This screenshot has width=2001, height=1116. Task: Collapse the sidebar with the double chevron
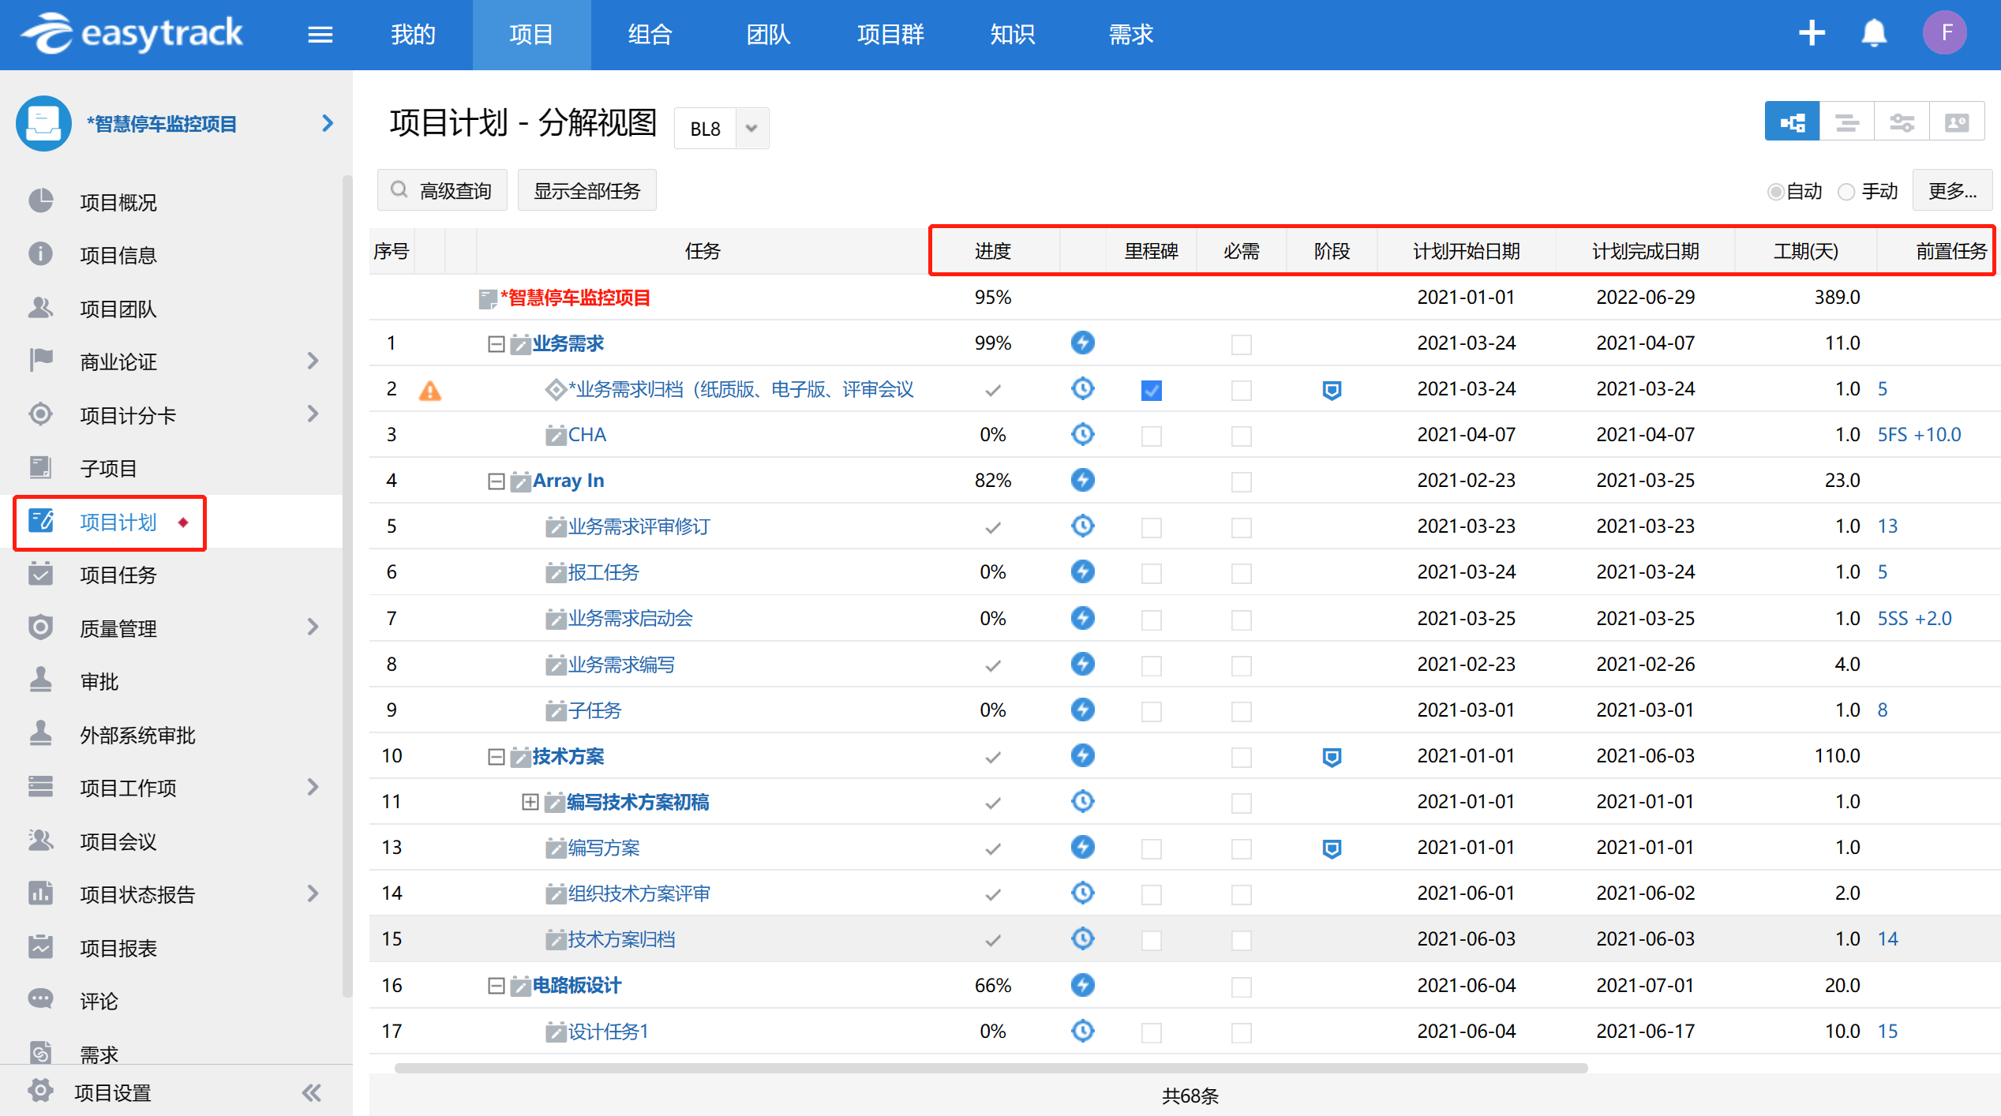(x=311, y=1092)
